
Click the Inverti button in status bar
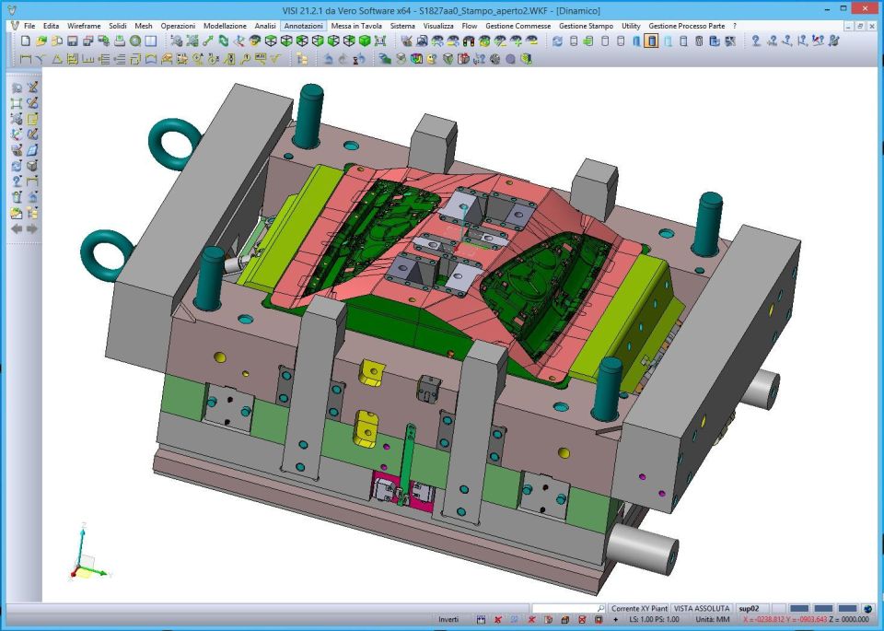pos(448,619)
